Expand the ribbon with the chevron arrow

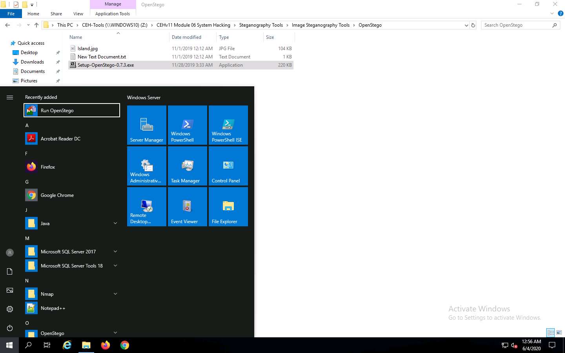click(x=552, y=13)
